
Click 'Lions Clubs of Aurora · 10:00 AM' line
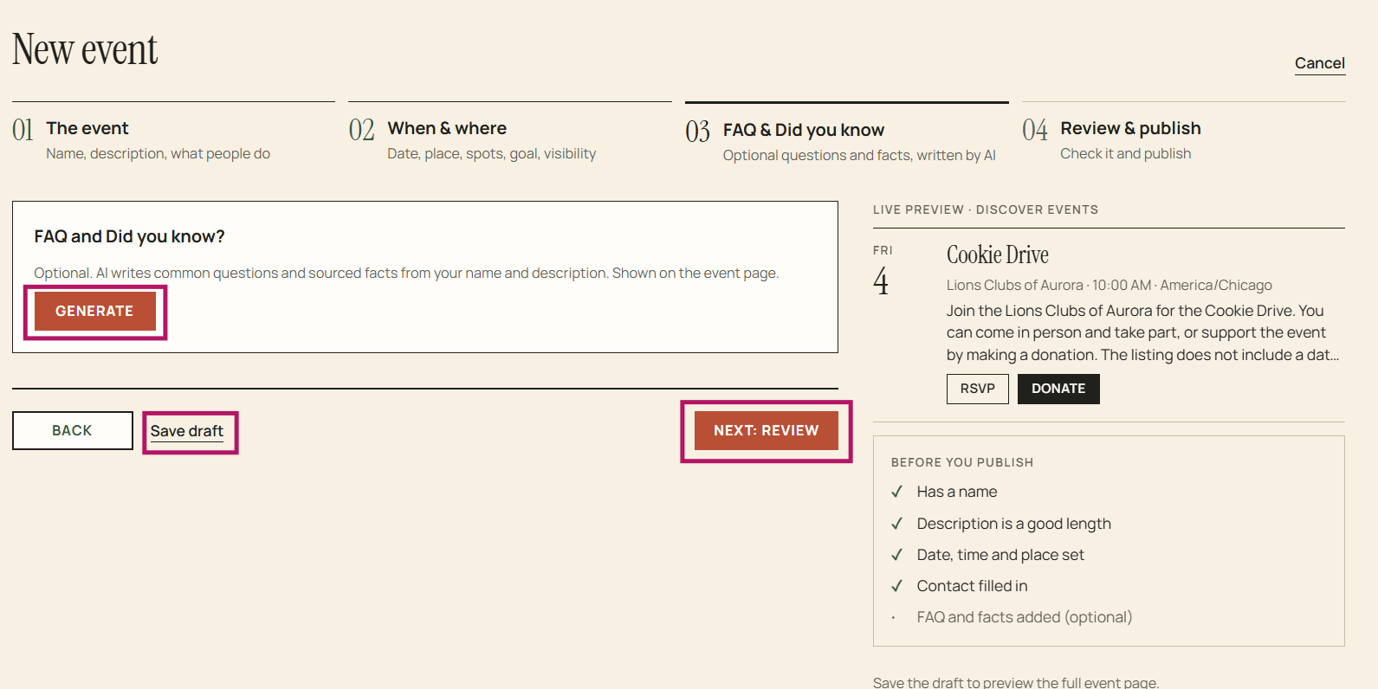[1109, 285]
